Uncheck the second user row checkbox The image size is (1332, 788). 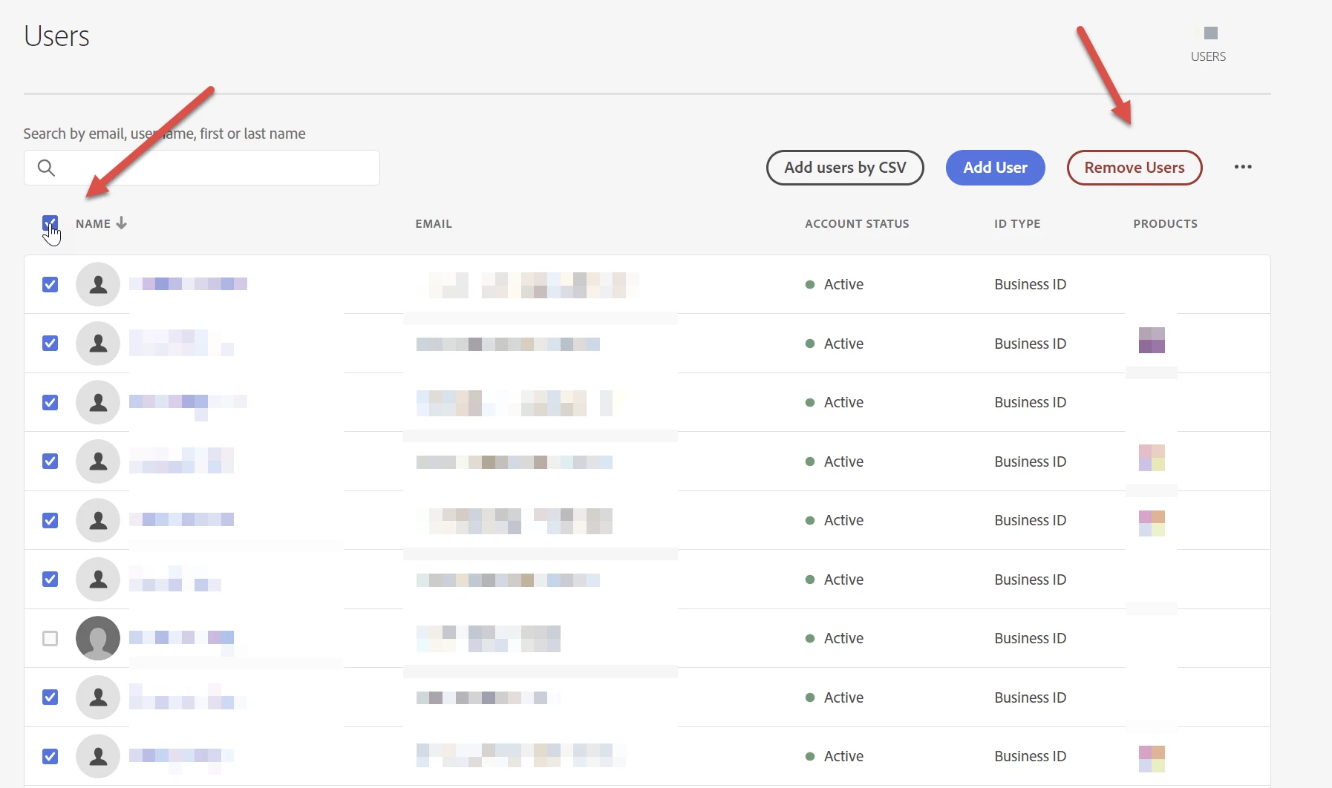(50, 343)
